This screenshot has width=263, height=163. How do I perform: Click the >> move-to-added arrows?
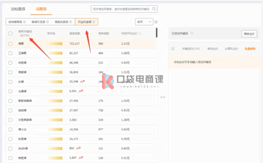pos(163,97)
